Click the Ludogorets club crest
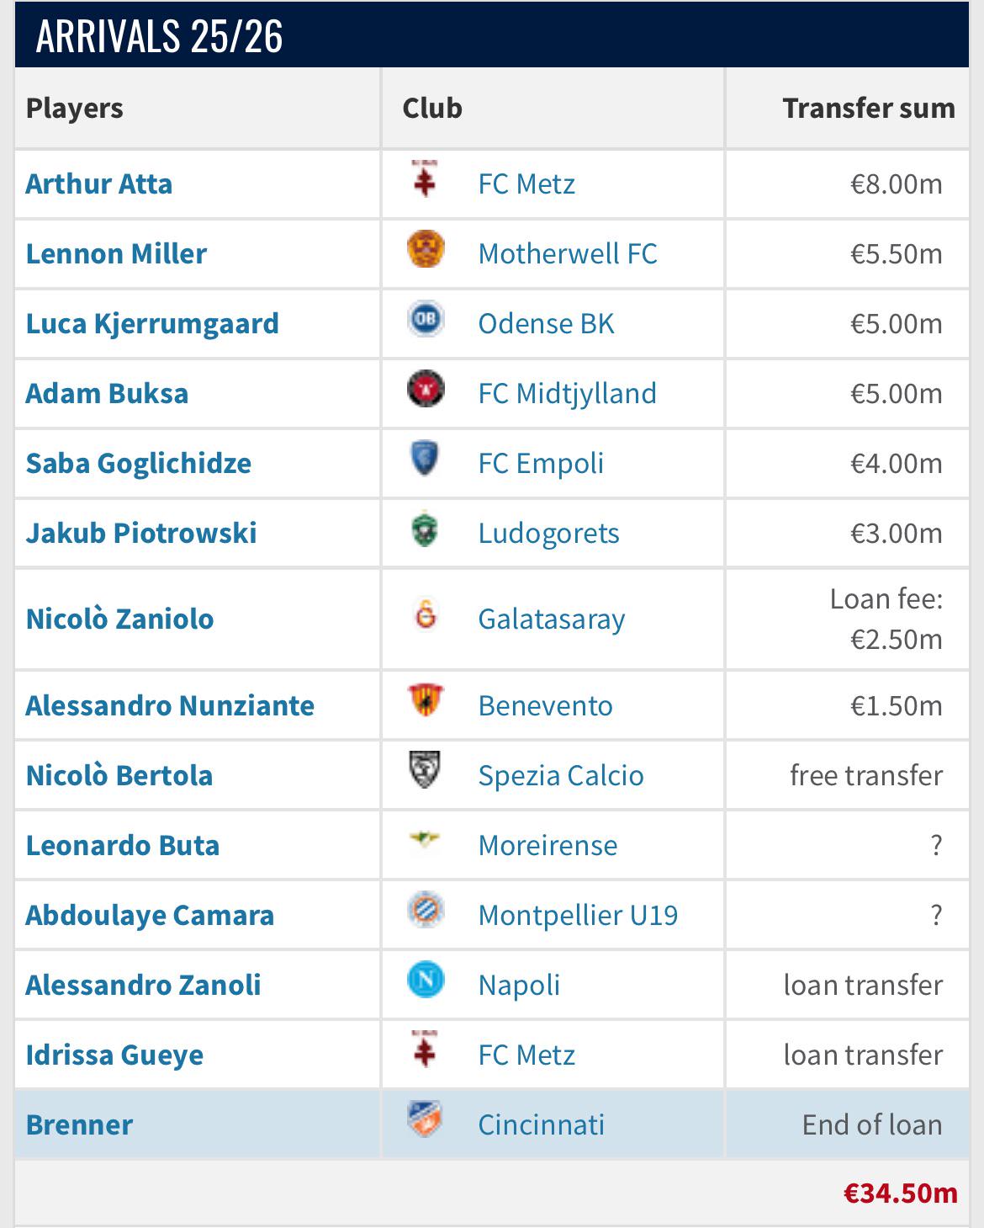The image size is (984, 1228). pos(426,529)
